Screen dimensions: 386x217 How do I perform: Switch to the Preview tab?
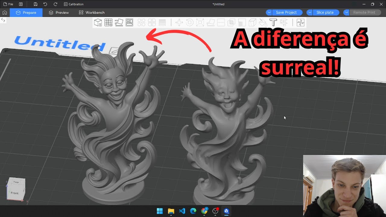pyautogui.click(x=59, y=12)
